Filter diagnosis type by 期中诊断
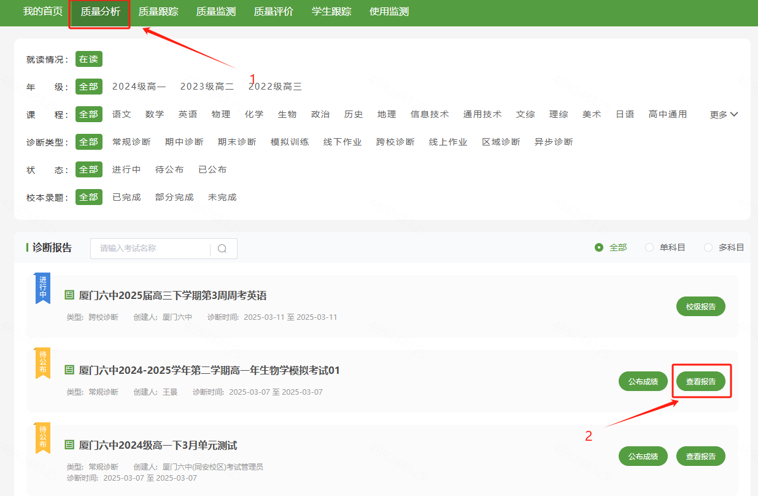The height and width of the screenshot is (496, 758). (x=184, y=142)
